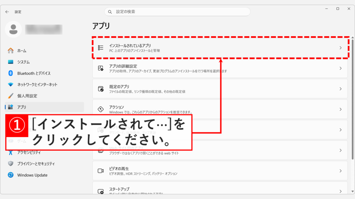
Task: Expand the chevron on the Web サイト用のアプリ row
Action: 340,151
